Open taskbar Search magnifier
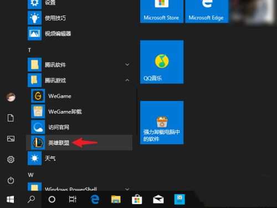The image size is (277, 208). point(31,199)
